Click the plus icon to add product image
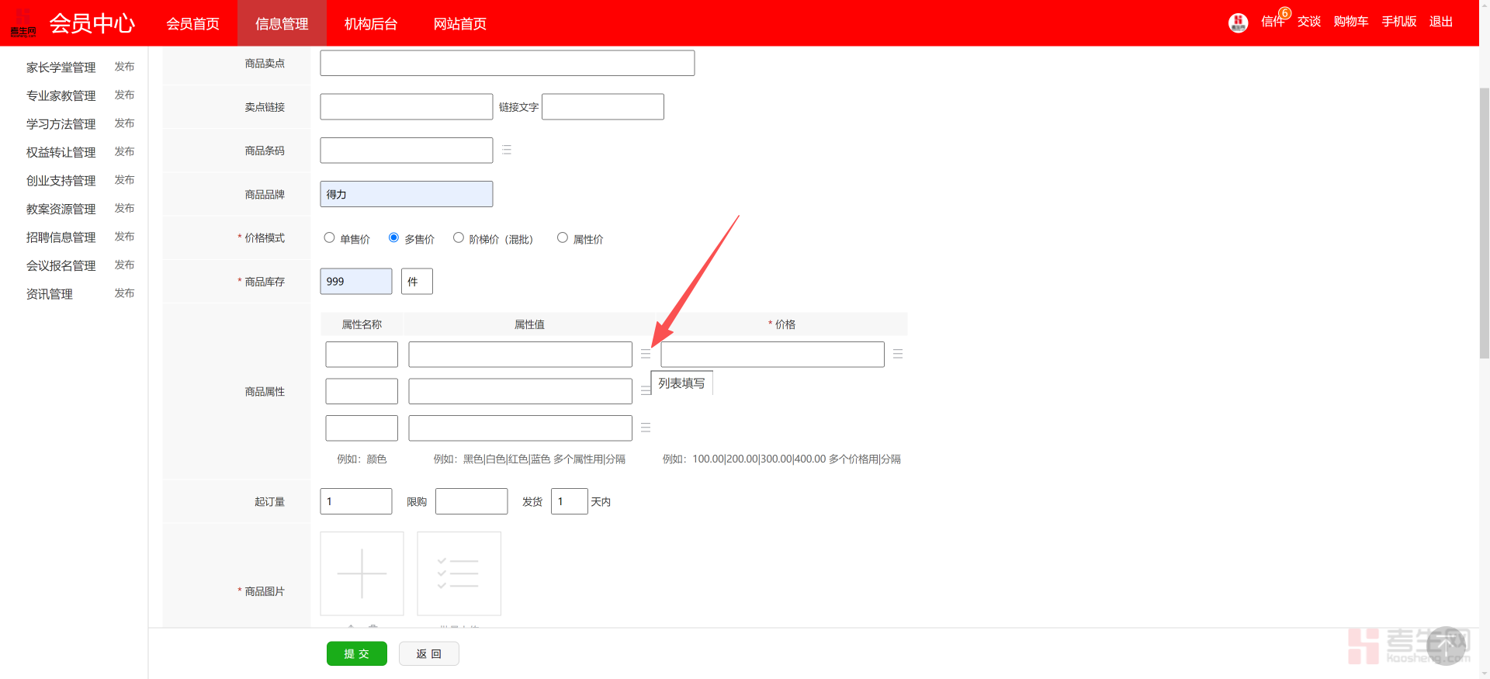This screenshot has width=1490, height=679. coord(362,573)
